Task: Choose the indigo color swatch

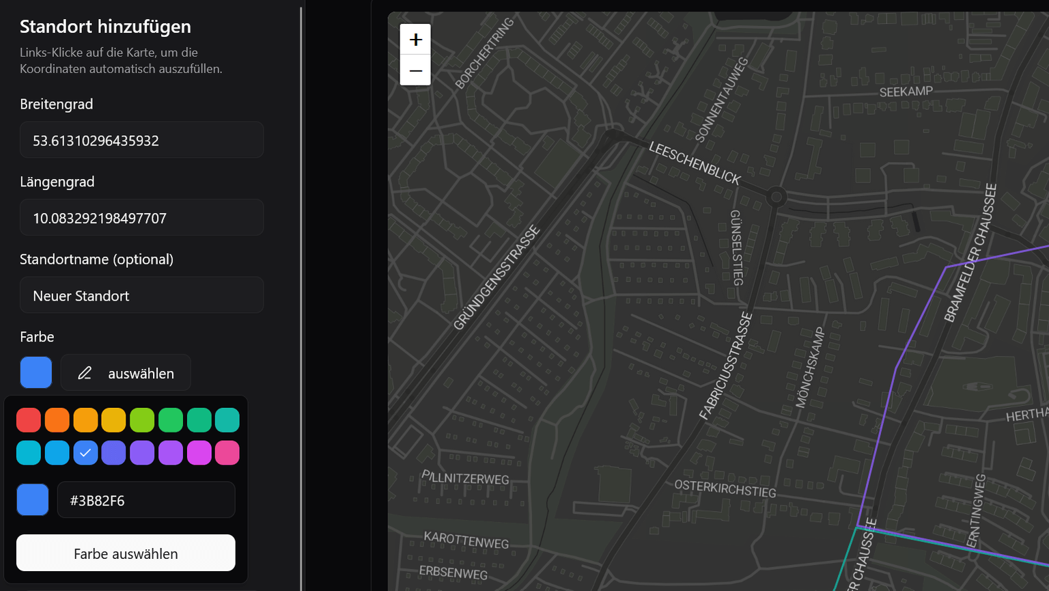Action: click(114, 452)
